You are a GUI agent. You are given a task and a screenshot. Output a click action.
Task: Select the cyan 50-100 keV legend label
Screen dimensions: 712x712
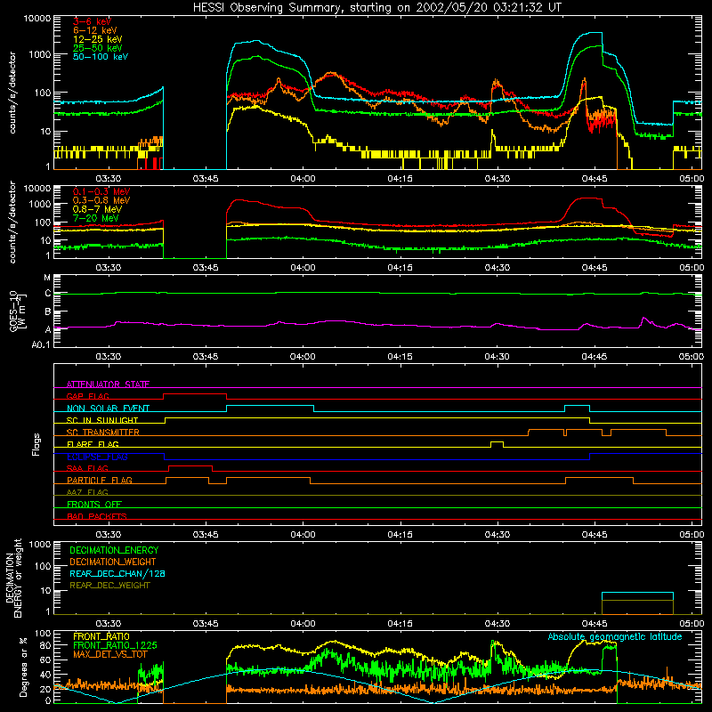coord(101,56)
